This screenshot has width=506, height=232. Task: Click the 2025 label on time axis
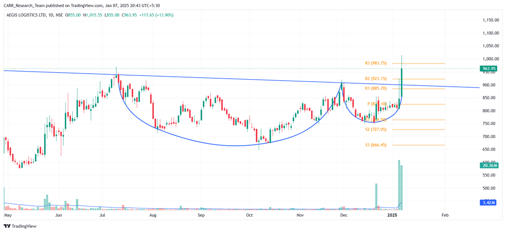click(393, 215)
